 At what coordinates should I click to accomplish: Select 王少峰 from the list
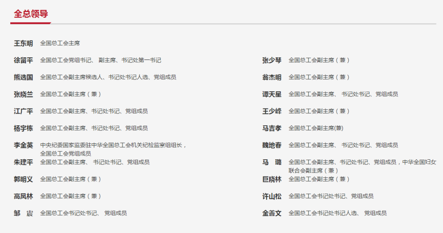[x=272, y=111]
